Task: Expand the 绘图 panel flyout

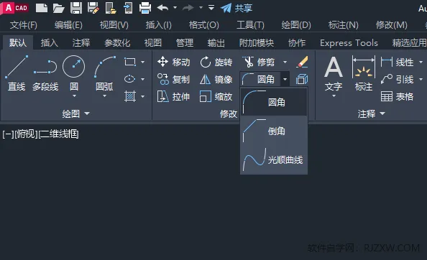Action: point(75,113)
